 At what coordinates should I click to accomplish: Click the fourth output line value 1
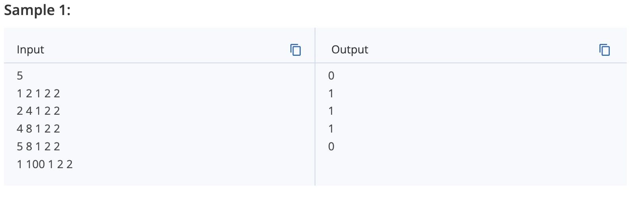point(331,129)
